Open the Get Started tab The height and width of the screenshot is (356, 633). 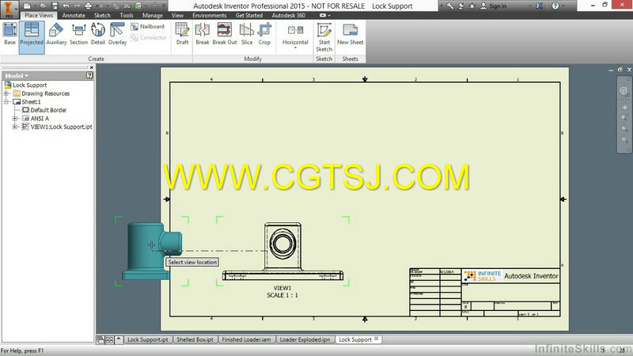249,15
